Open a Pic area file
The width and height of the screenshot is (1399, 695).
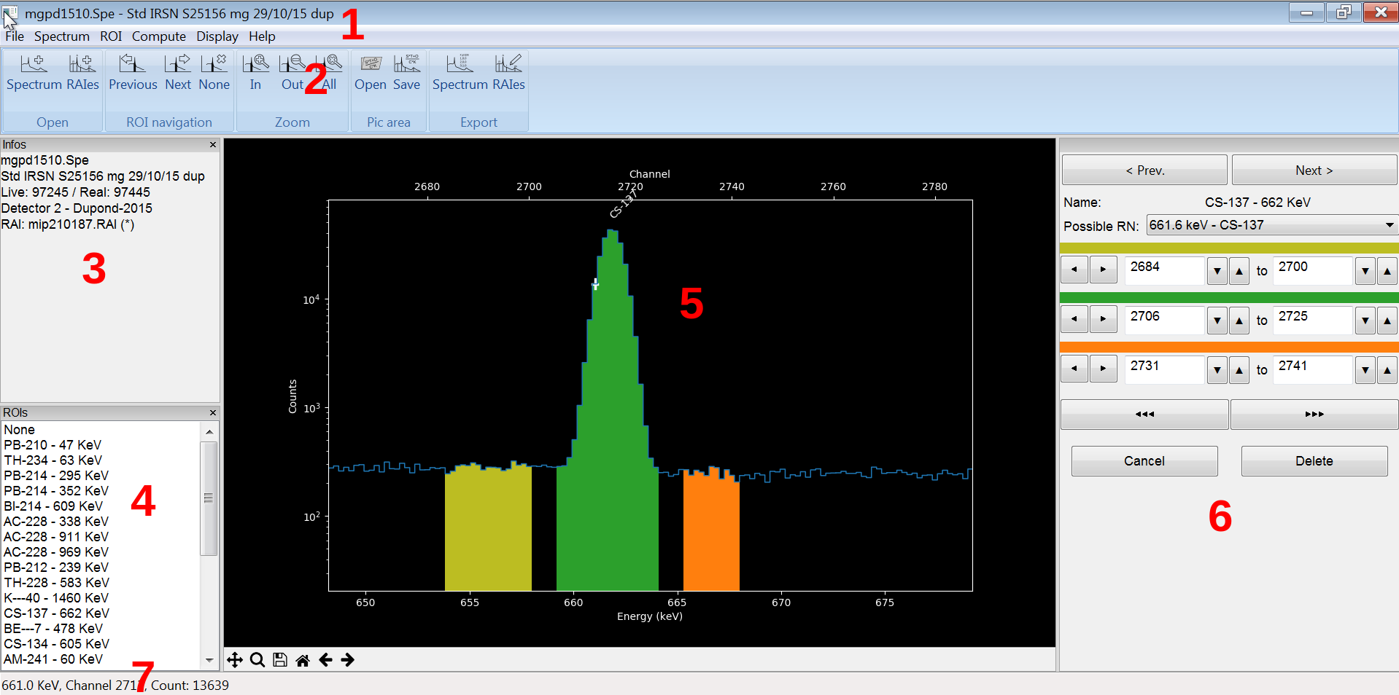point(371,73)
